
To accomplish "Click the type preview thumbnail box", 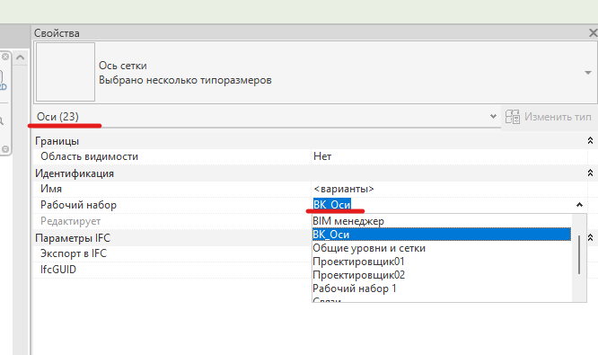I will [x=66, y=72].
